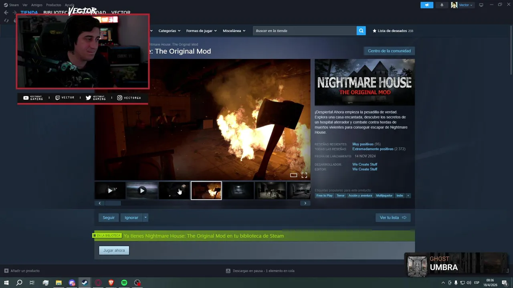This screenshot has height=288, width=513.
Task: Expand more tags with the plus button
Action: click(408, 196)
